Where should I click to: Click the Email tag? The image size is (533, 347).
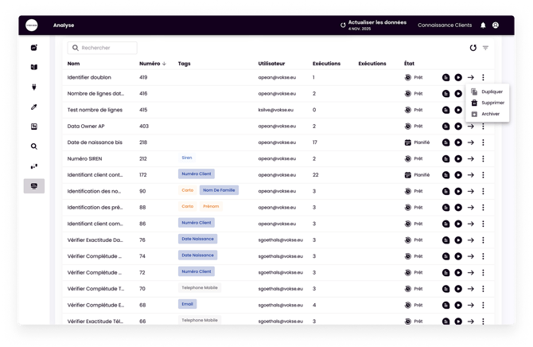pyautogui.click(x=187, y=304)
